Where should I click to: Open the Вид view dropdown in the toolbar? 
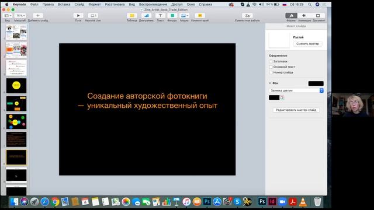coord(8,16)
